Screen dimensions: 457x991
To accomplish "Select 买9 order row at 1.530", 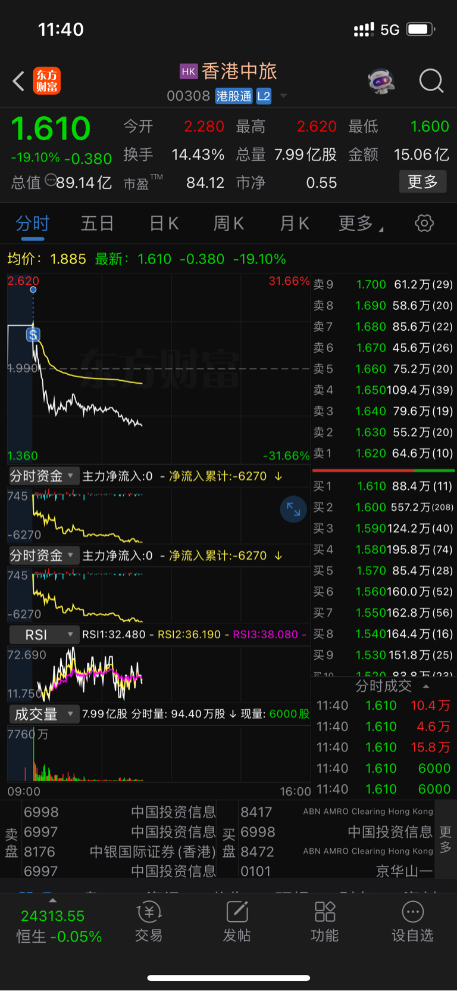I will (x=383, y=655).
